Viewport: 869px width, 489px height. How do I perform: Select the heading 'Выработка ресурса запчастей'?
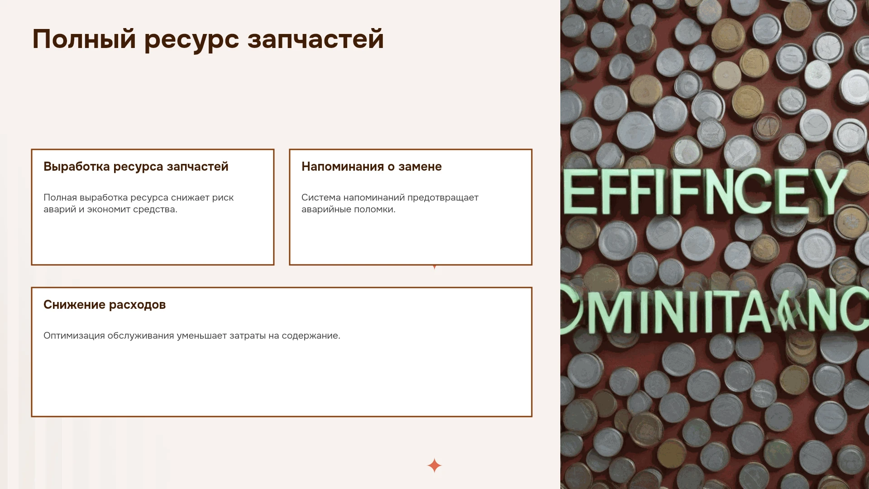tap(136, 167)
